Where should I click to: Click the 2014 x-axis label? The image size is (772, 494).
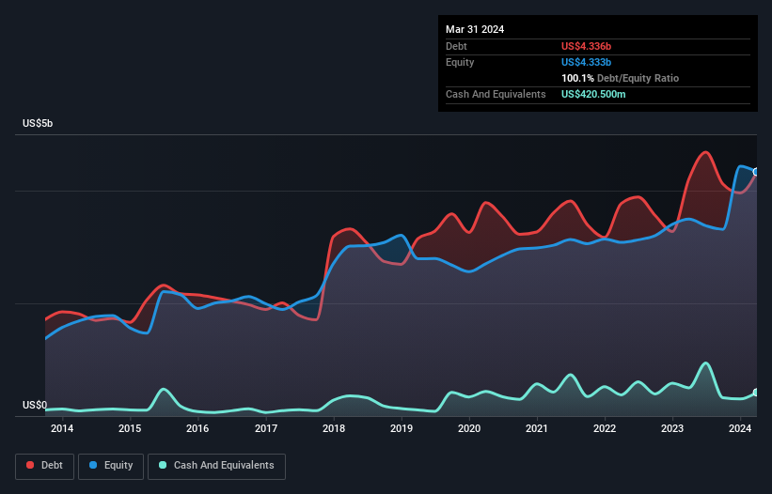(x=62, y=428)
